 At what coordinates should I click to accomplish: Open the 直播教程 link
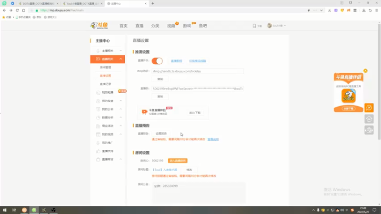pos(176,61)
